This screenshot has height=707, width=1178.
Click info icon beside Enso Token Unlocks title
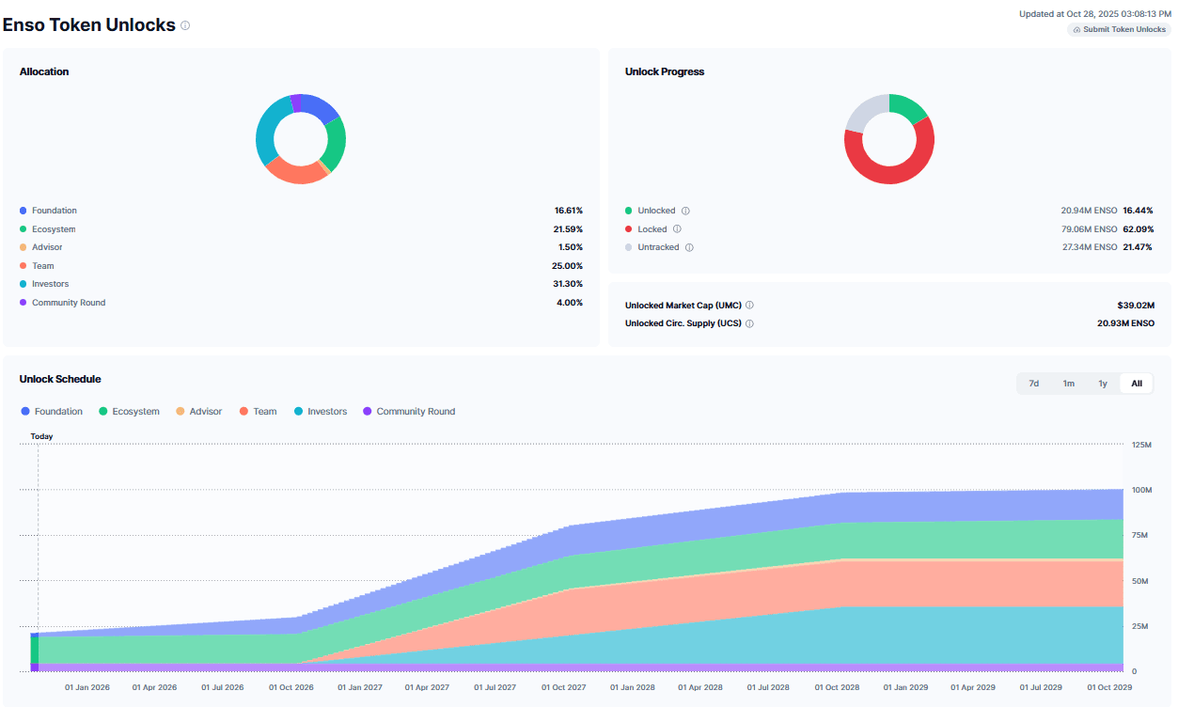tap(185, 25)
